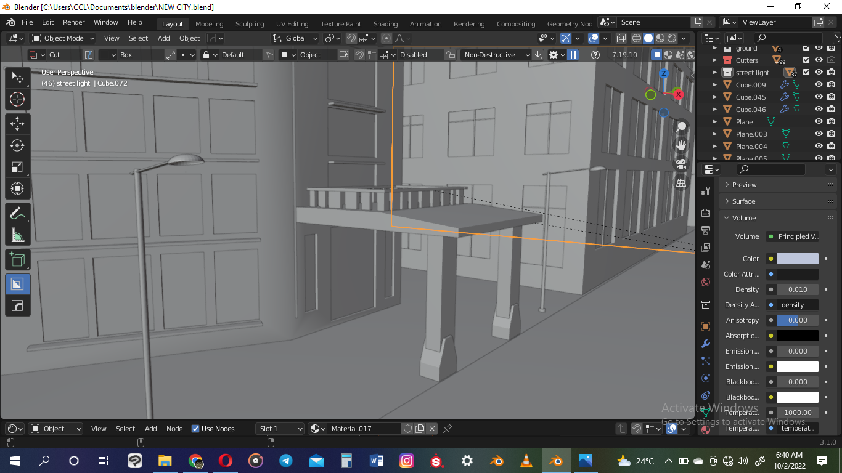Select the Annotate tool
Viewport: 842px width, 473px height.
(17, 214)
